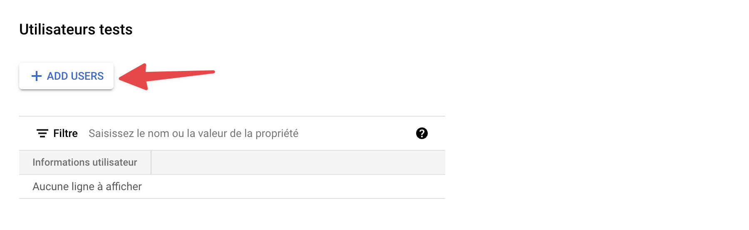Click the Filtre three-line filter icon
Screen dimensions: 749x230
click(42, 133)
